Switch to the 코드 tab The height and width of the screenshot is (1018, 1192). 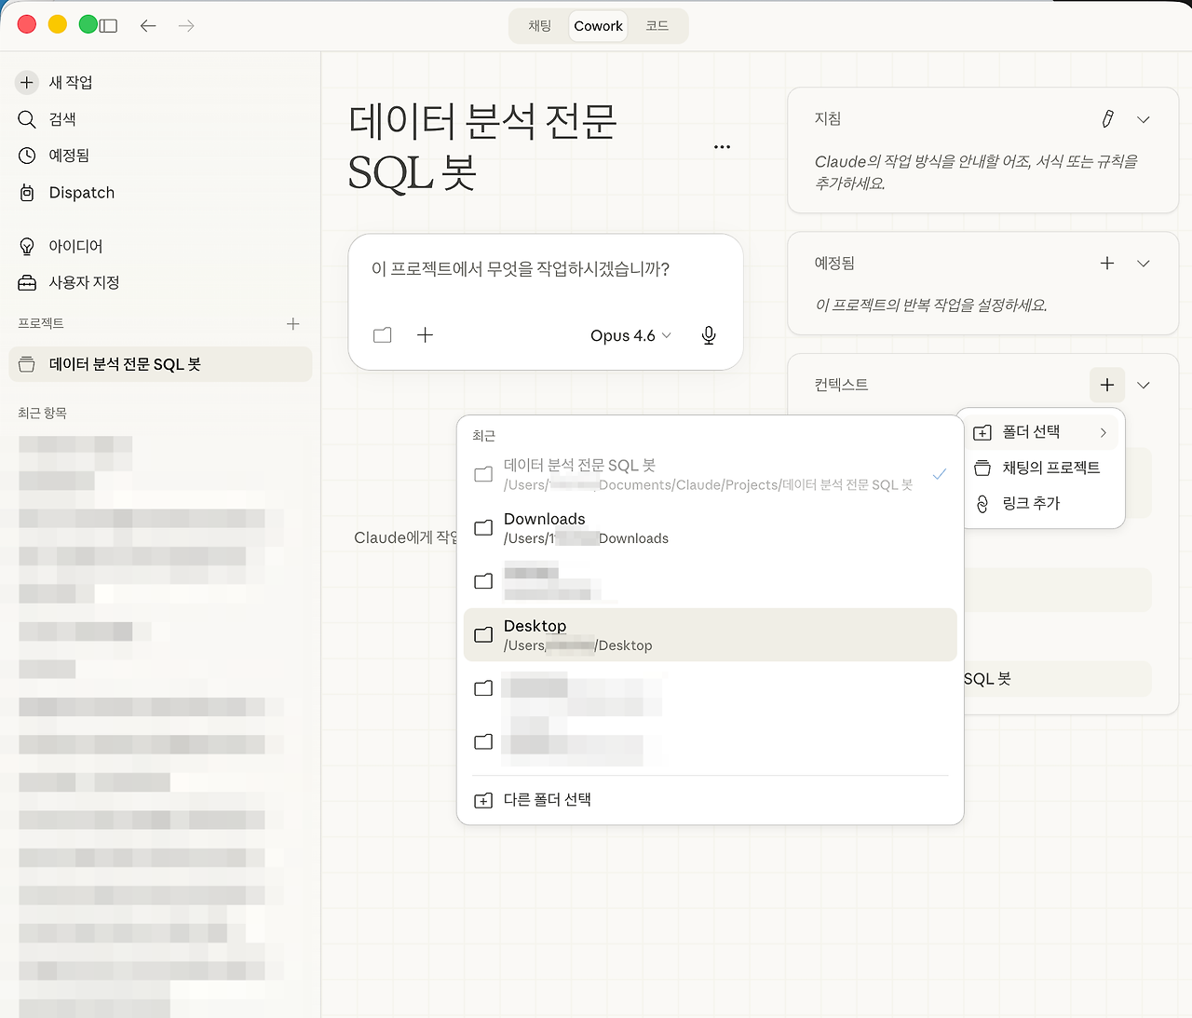pyautogui.click(x=657, y=26)
